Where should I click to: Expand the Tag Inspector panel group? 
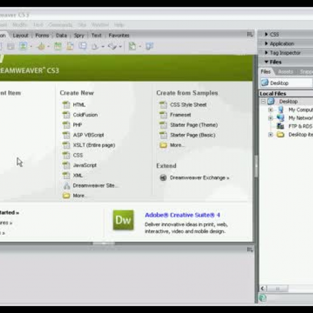click(x=266, y=53)
